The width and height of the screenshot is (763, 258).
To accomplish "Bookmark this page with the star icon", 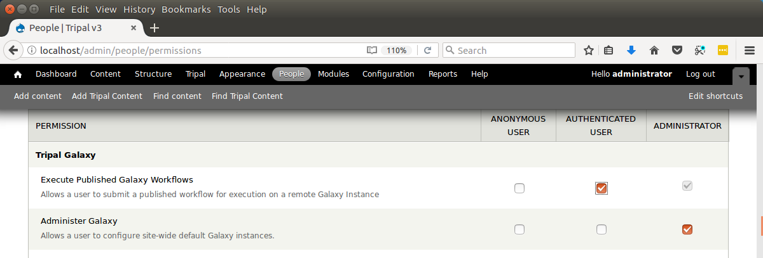I will [589, 50].
